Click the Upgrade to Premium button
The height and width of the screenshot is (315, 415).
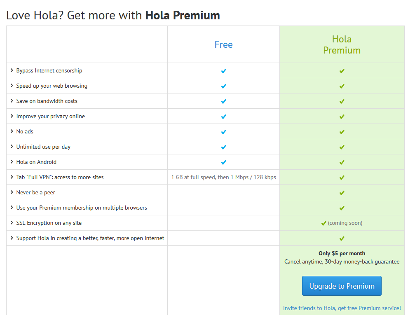pos(342,286)
